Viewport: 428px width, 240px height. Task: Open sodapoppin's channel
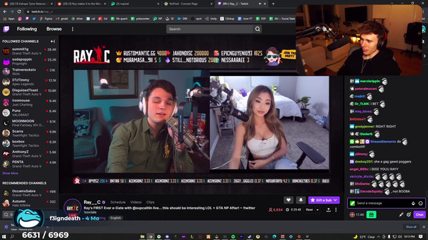pyautogui.click(x=29, y=61)
